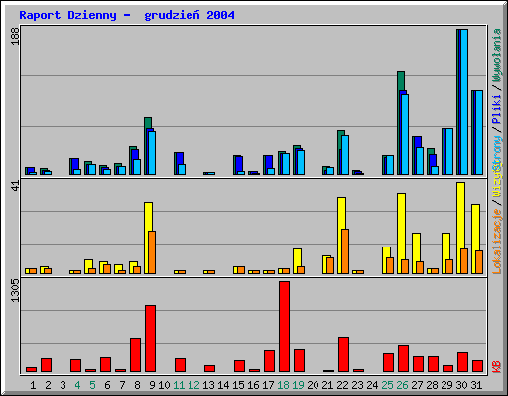This screenshot has width=508, height=396.
Task: Click the blue 'Pliki' legend label
Action: [497, 109]
